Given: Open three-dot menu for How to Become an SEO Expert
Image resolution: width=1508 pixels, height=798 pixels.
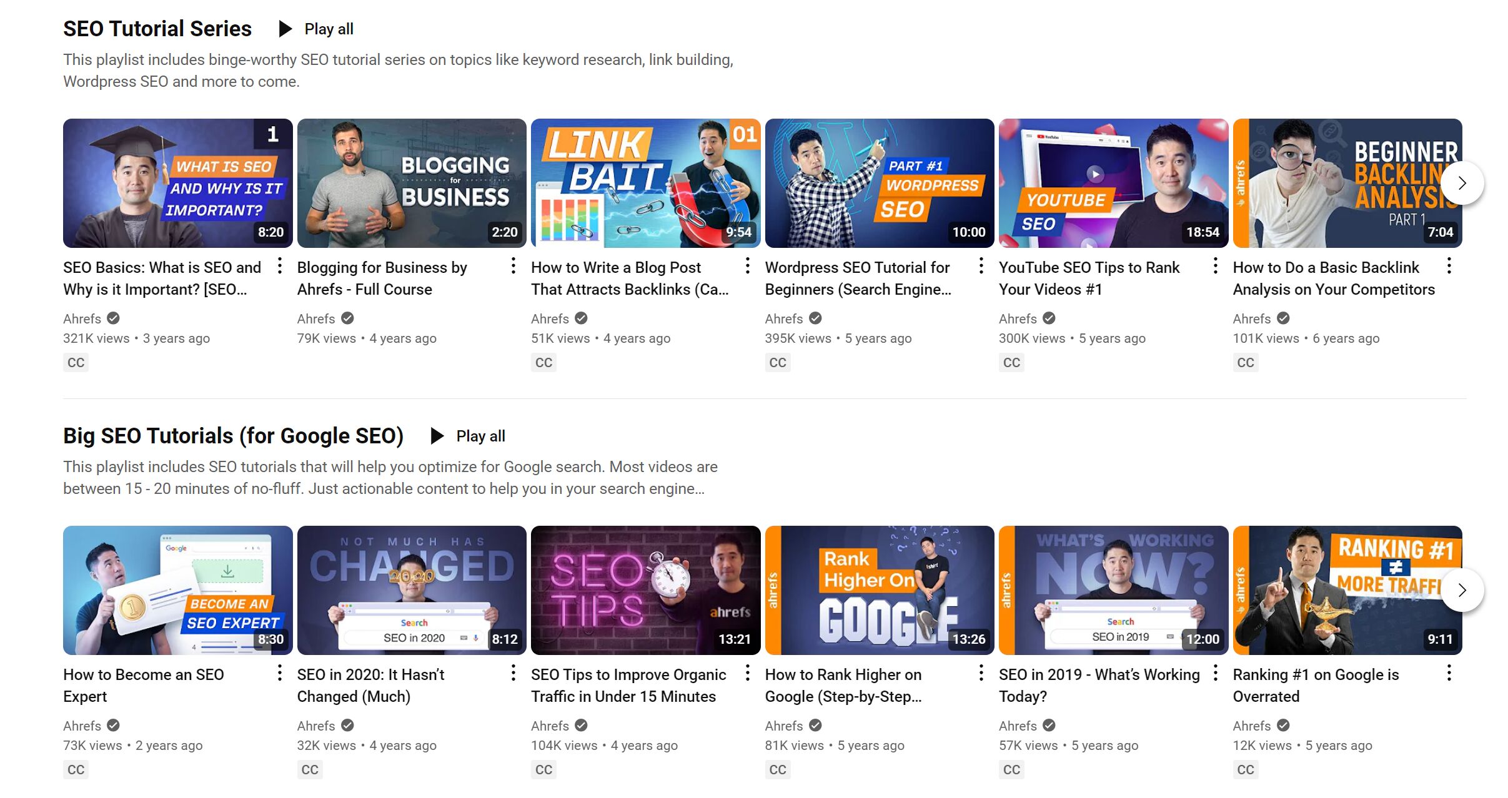Looking at the screenshot, I should pyautogui.click(x=280, y=673).
